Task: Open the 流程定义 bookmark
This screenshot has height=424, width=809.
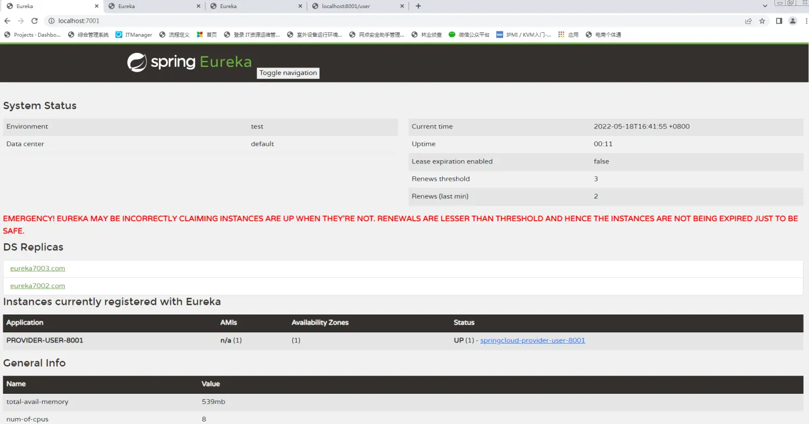Action: point(174,35)
